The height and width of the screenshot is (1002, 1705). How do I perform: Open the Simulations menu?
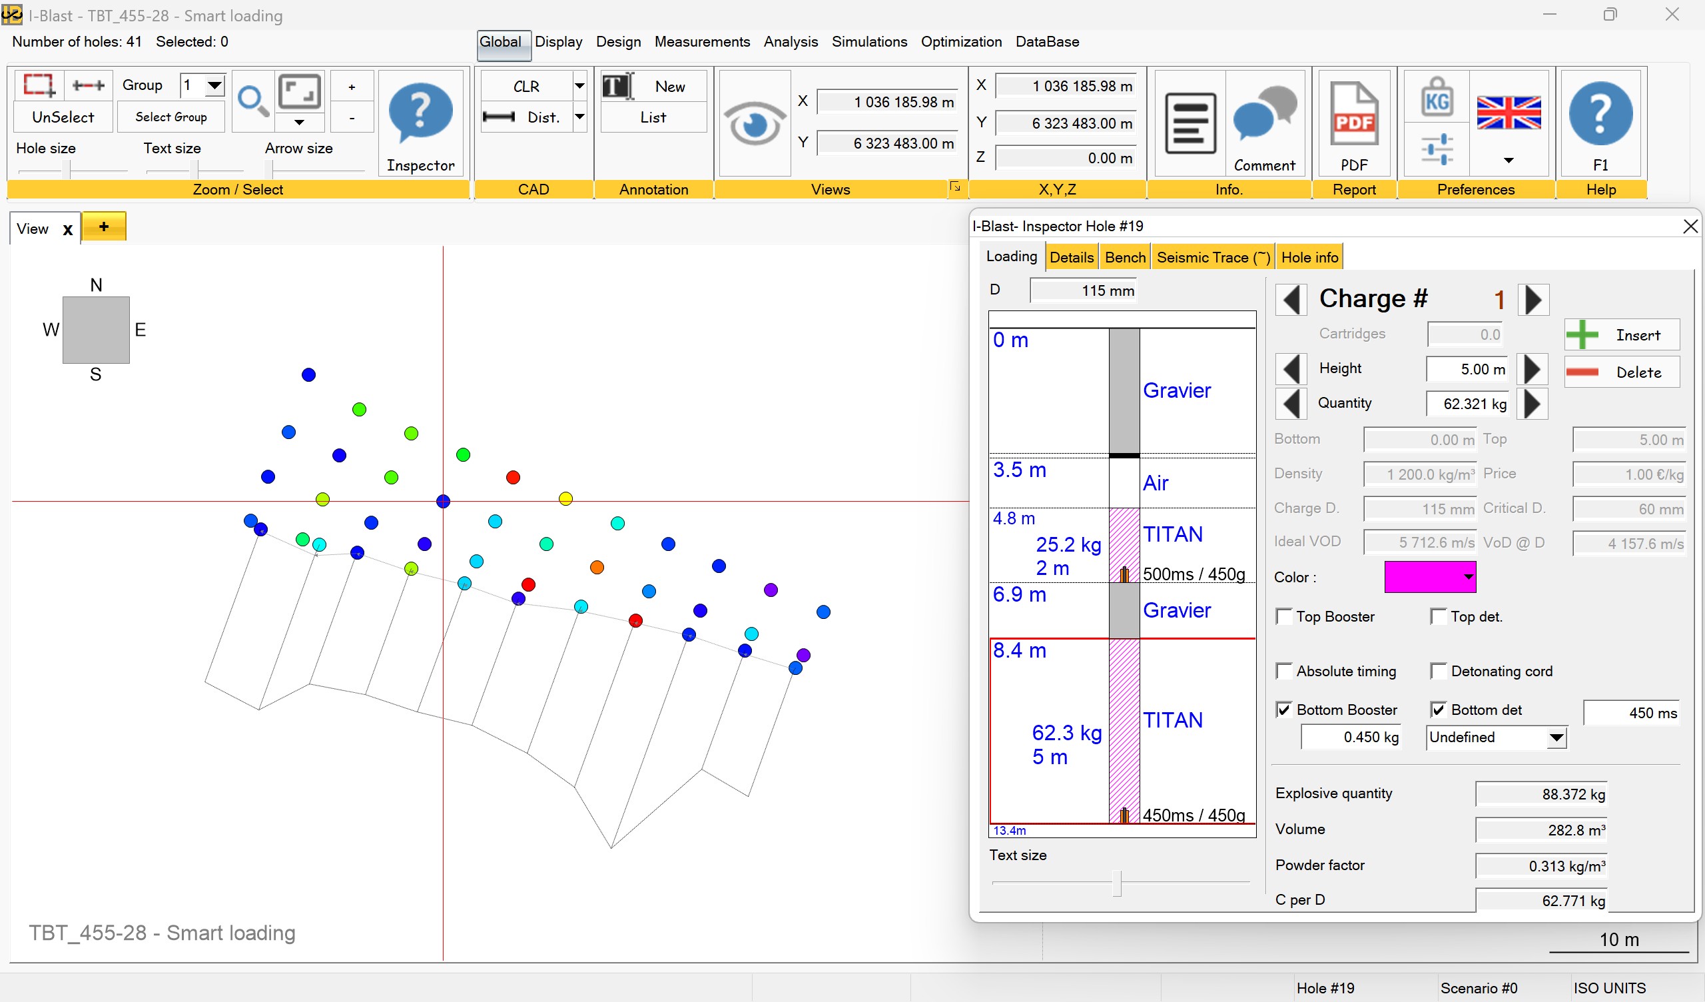(868, 42)
